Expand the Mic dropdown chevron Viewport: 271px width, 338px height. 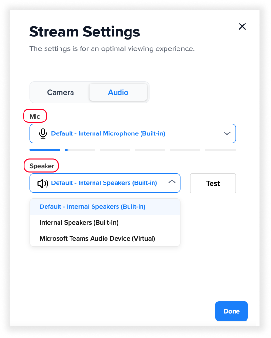pyautogui.click(x=227, y=133)
